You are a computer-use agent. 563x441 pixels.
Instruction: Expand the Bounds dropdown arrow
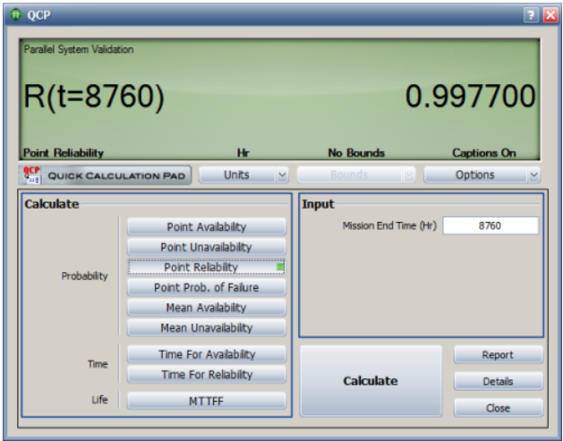pos(409,175)
